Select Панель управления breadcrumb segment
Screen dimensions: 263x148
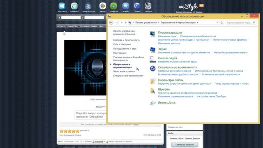click(x=146, y=23)
